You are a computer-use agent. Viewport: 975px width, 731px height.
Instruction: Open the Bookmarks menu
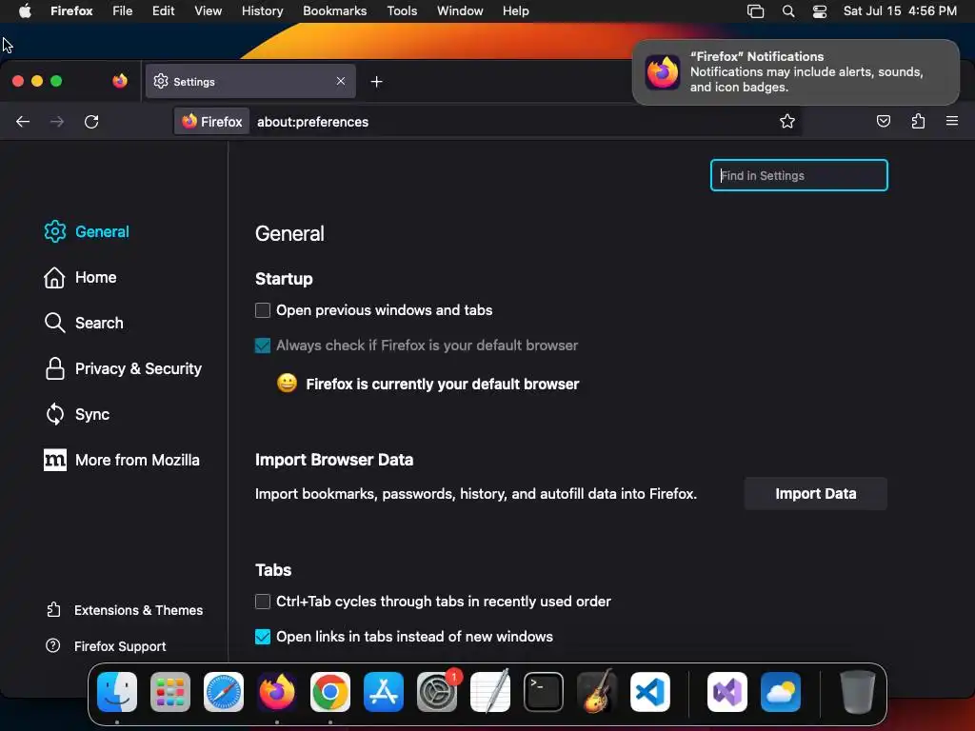pos(334,11)
